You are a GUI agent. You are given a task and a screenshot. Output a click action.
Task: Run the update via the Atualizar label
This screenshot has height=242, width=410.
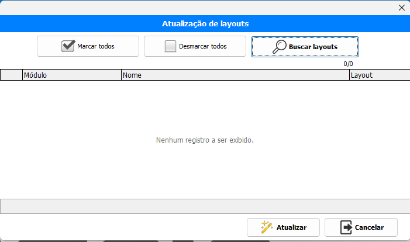291,227
